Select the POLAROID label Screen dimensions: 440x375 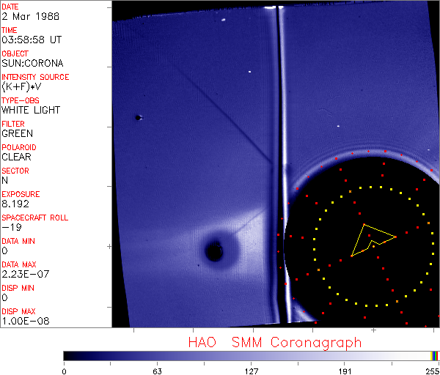[x=19, y=147]
